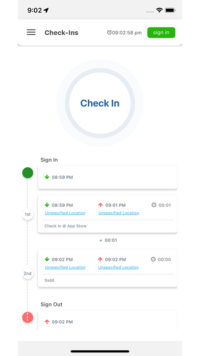200x356 pixels.
Task: Click the clock icon next to 00:00 duration
Action: click(x=154, y=259)
